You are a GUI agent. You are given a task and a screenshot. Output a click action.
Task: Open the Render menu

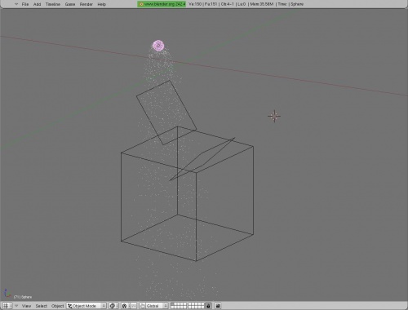coord(86,4)
